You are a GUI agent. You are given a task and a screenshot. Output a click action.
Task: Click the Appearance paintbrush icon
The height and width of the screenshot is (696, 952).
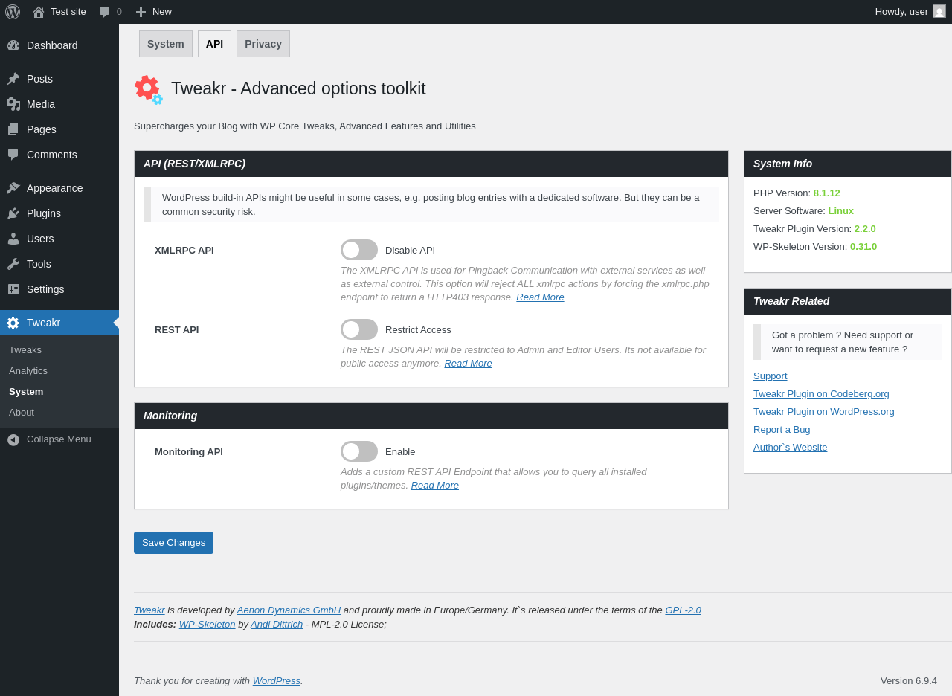click(x=13, y=188)
